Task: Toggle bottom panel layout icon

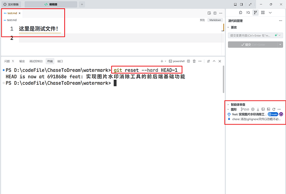Action: [235, 5]
